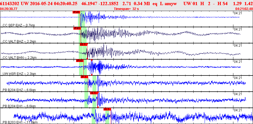Click the 'CC VALT BHN -- 2.2km' channel label
The image size is (253, 124).
(x=20, y=58)
